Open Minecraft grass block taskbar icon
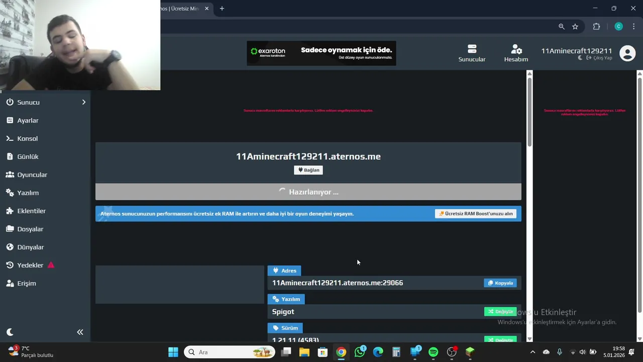Image resolution: width=643 pixels, height=362 pixels. (470, 352)
